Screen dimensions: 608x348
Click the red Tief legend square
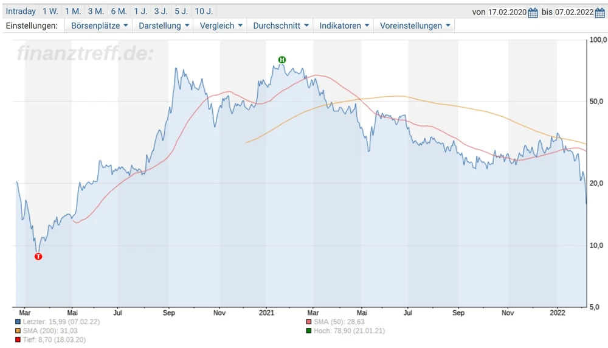coord(18,339)
